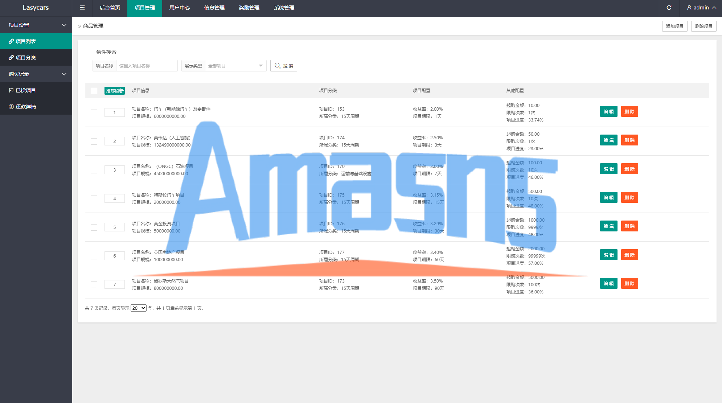Click the admin user icon
Viewport: 722px width, 403px height.
[689, 8]
